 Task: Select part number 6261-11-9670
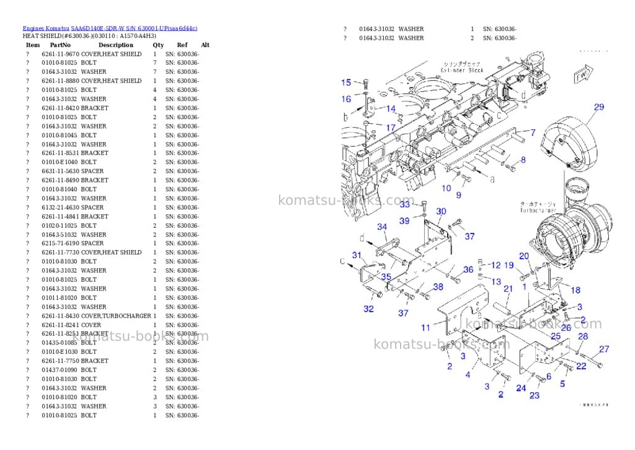tap(60, 54)
